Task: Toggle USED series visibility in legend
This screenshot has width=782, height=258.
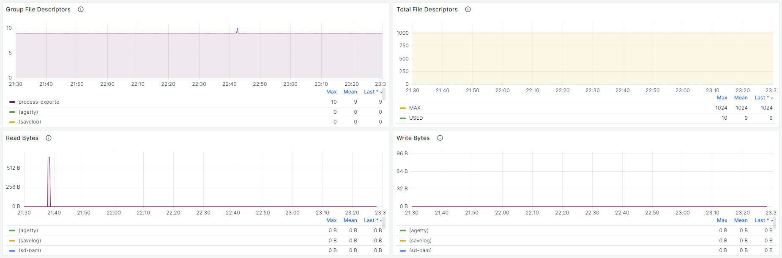Action: click(x=416, y=118)
